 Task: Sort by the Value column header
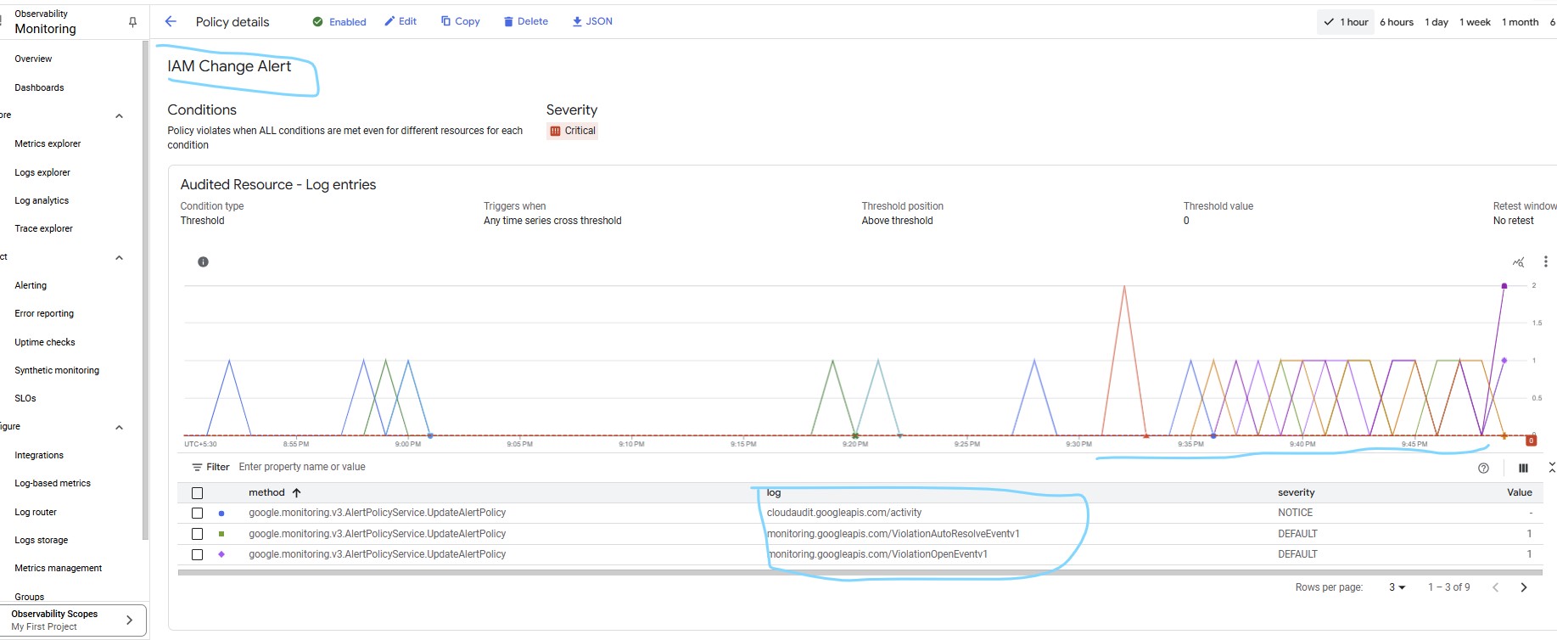click(x=1519, y=492)
